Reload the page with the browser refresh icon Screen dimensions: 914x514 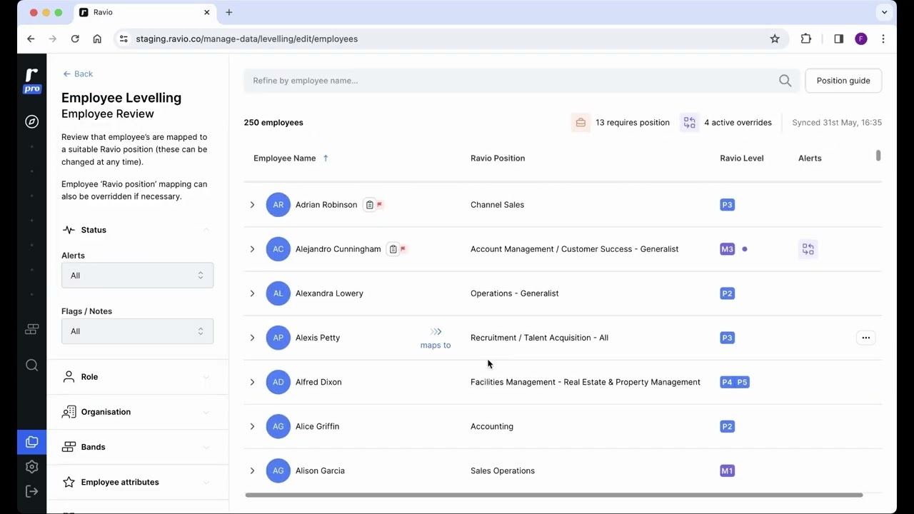point(75,39)
